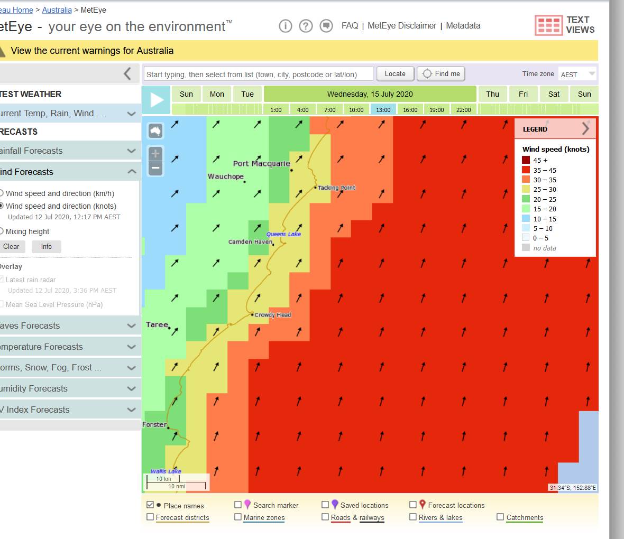Enable the Rivers & lakes checkbox

[413, 517]
